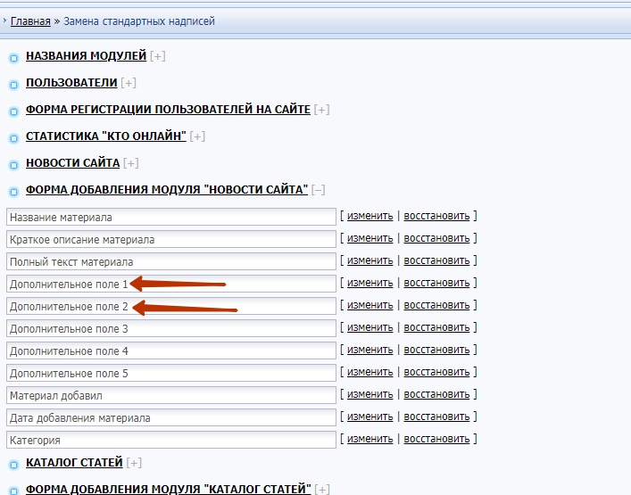
Task: Open the Главная breadcrumb link
Action: click(x=29, y=21)
